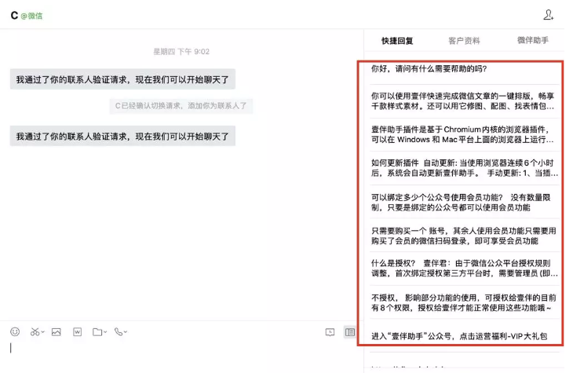The image size is (573, 373).
Task: Start a call with phone icon
Action: point(119,331)
